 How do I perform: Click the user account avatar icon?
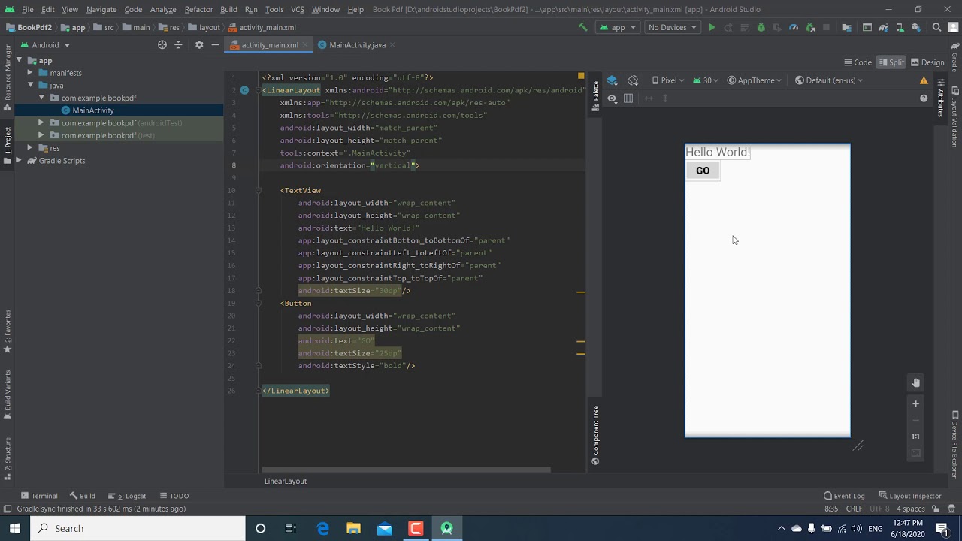(953, 27)
